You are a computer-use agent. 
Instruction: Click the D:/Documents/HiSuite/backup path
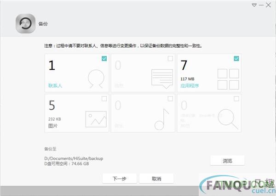[x=74, y=158]
